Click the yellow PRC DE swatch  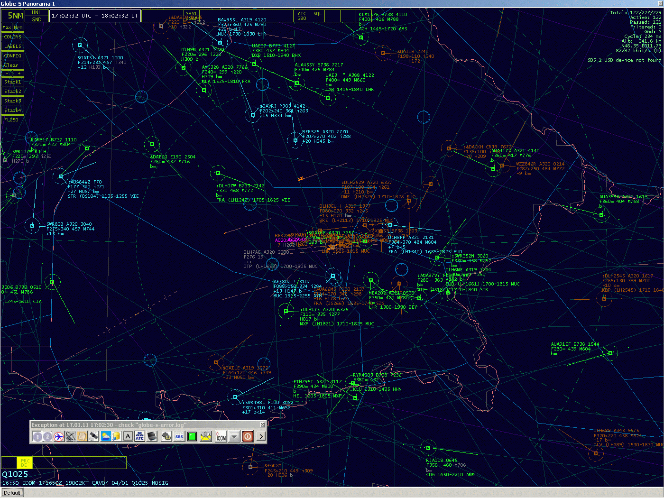(x=25, y=463)
